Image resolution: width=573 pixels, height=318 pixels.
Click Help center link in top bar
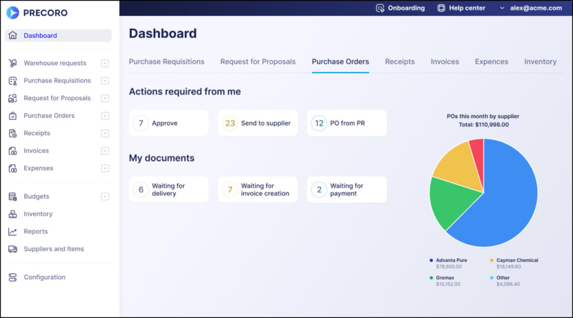coord(467,8)
